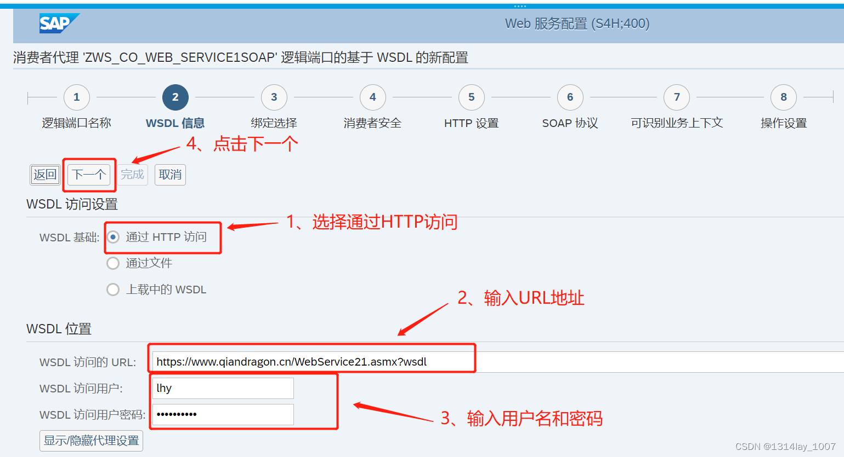Click the HTTP 设置 step label
The image size is (844, 457).
pyautogui.click(x=472, y=123)
